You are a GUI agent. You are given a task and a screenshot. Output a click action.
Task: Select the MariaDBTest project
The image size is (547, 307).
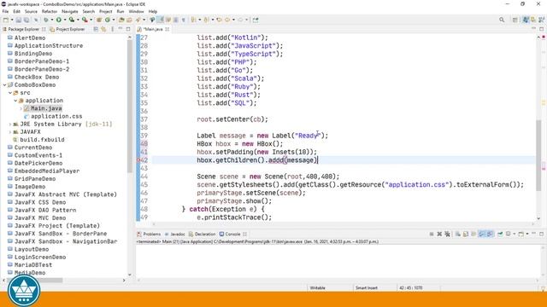pos(33,265)
